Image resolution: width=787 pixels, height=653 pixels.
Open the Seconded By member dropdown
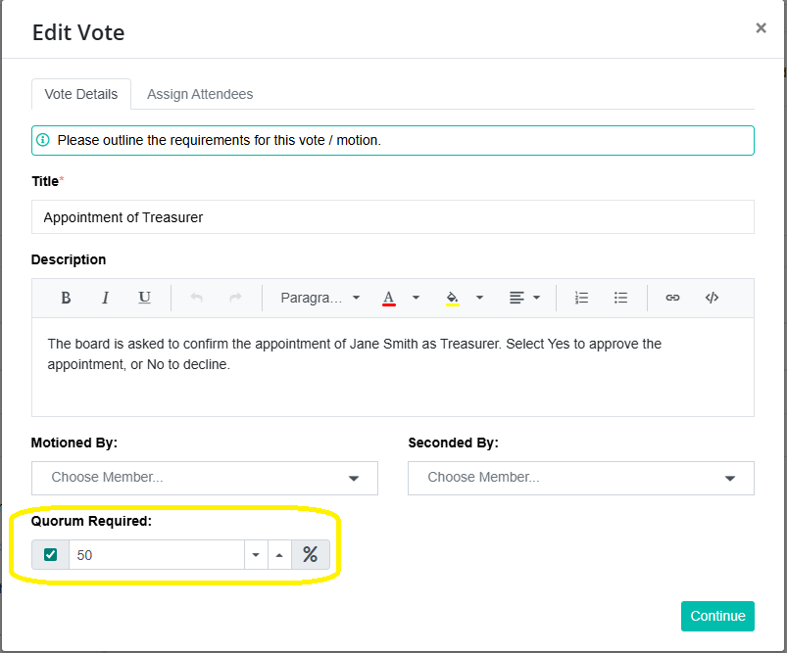pos(580,478)
